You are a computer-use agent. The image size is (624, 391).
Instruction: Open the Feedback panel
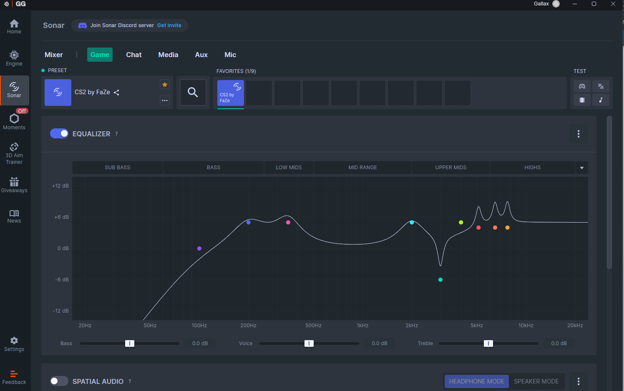(14, 377)
